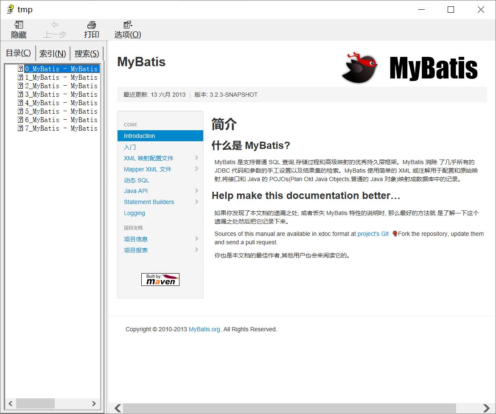496x414 pixels.
Task: Open Mapper XML 文件 menu item
Action: [x=148, y=169]
